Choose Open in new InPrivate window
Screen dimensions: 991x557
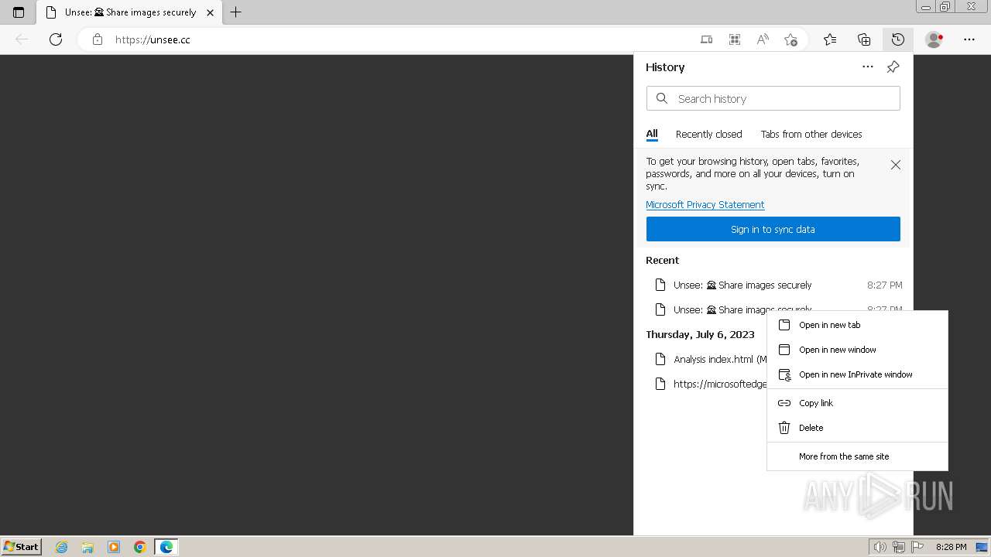coord(857,374)
